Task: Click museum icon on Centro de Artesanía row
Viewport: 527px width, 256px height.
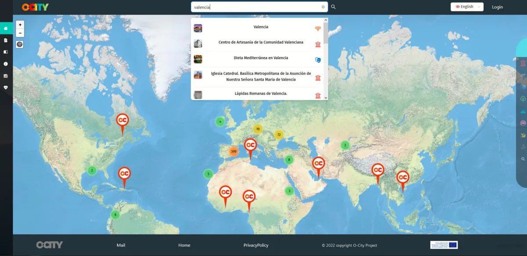Action: [x=318, y=44]
